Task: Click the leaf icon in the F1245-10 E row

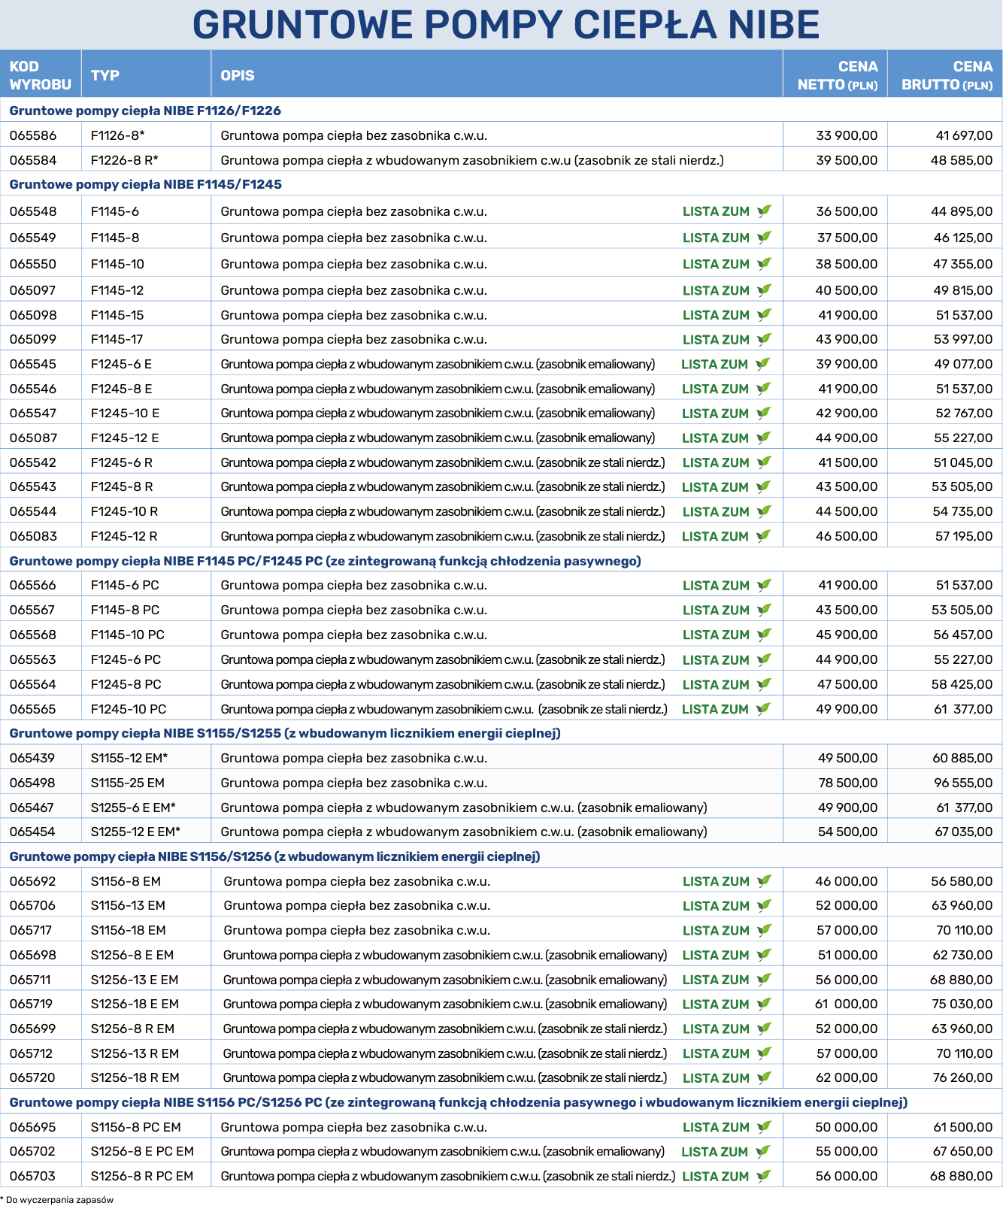Action: 764,413
